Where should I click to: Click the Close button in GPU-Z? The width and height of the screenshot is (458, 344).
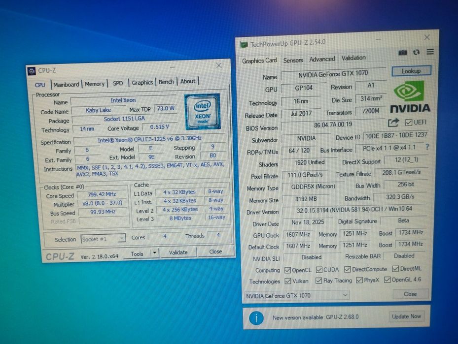coord(410,294)
